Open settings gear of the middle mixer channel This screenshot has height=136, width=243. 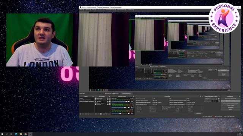coord(132,107)
